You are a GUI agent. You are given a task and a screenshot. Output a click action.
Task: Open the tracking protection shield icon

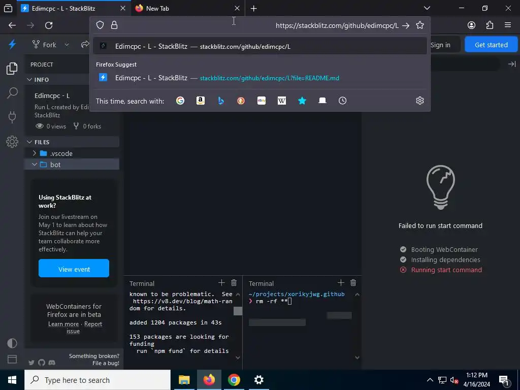pos(100,25)
